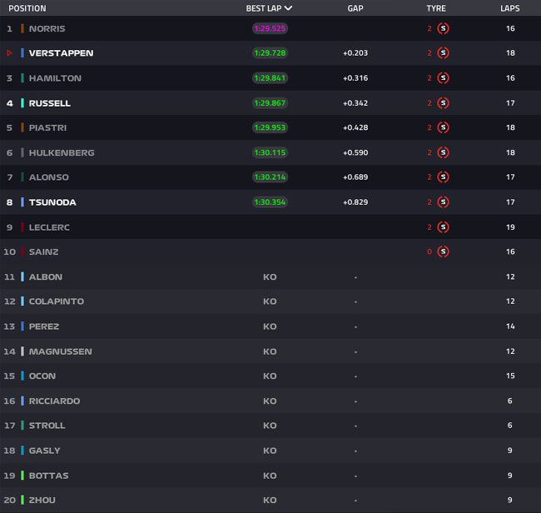Click Tsunoda's soft tyre icon
Image resolution: width=541 pixels, height=513 pixels.
(x=443, y=202)
